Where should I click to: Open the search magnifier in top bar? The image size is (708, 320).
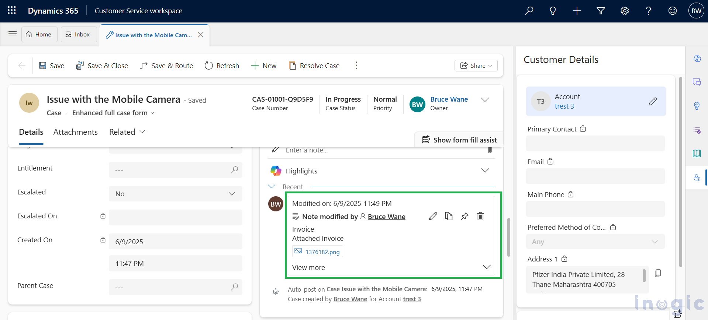[x=529, y=11]
